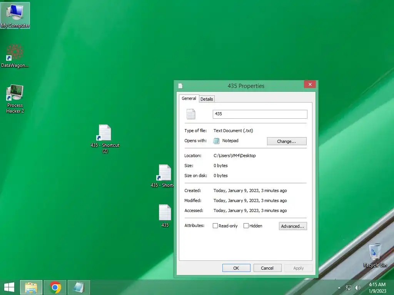Viewport: 394px width, 295px height.
Task: Click the document icon in Properties title bar
Action: click(x=180, y=86)
